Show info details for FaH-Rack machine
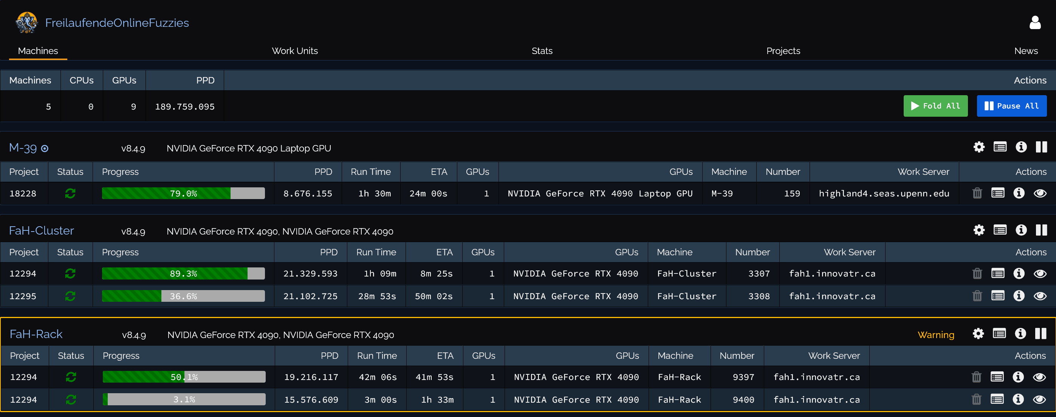This screenshot has width=1056, height=417. pyautogui.click(x=1020, y=334)
